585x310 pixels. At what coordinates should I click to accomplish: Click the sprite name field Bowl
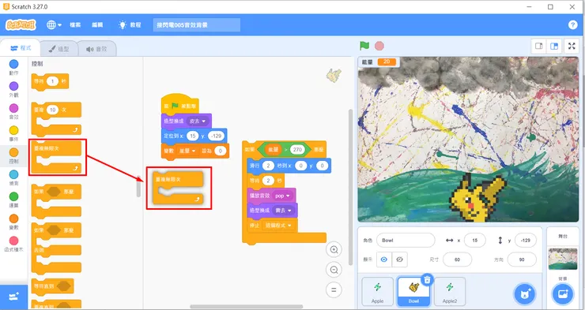[406, 241]
